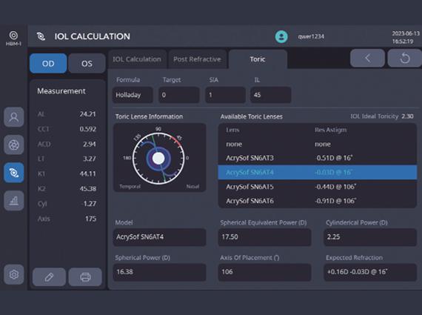The image size is (422, 315).
Task: Select the OS eye toggle
Action: point(87,63)
